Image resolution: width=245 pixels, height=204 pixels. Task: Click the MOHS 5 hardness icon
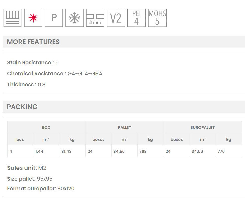point(157,18)
